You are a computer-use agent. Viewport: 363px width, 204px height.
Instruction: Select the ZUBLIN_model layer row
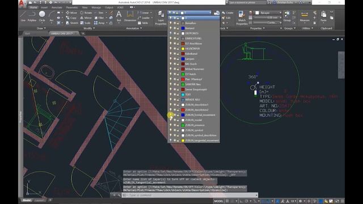[x=193, y=120]
